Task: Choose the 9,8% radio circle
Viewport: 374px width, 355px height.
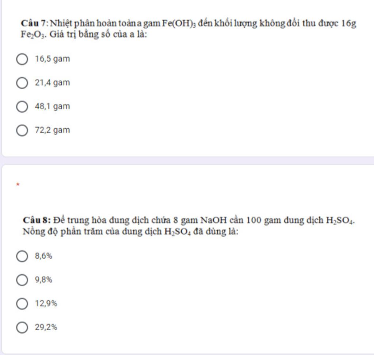Action: point(22,280)
